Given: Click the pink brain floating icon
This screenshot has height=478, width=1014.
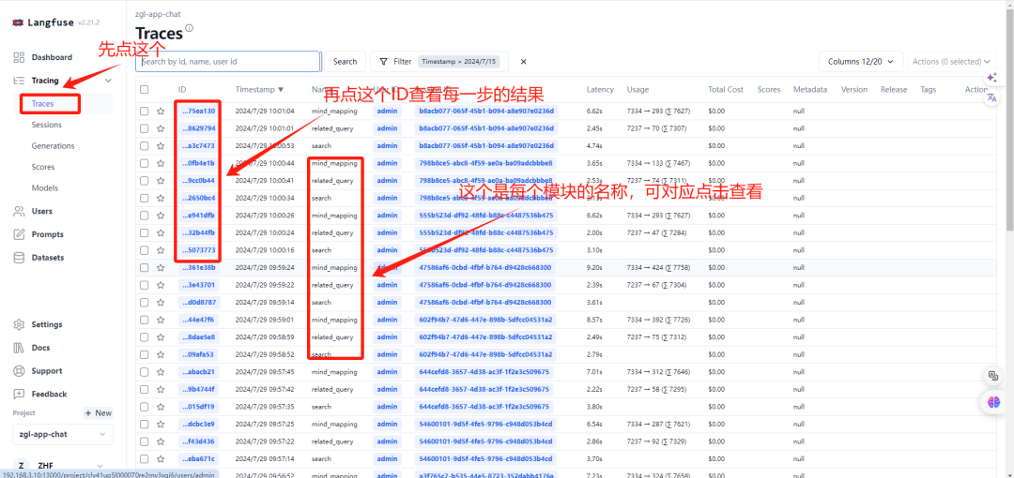Looking at the screenshot, I should (x=994, y=401).
